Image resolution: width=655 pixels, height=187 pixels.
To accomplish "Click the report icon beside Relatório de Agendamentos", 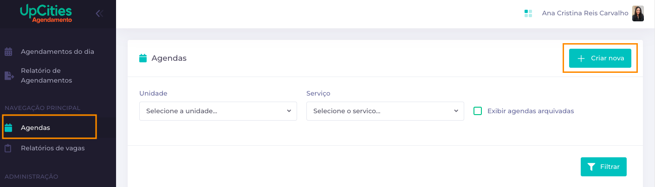I will click(x=9, y=76).
